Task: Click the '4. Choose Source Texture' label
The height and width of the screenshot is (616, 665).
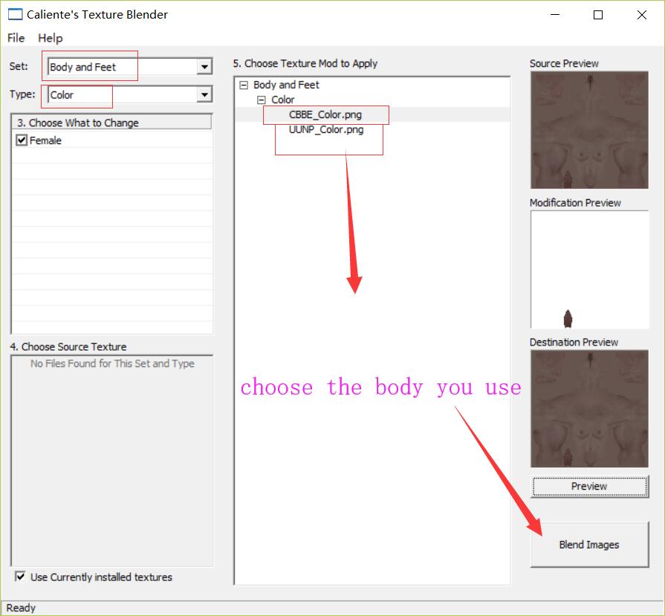Action: tap(68, 346)
